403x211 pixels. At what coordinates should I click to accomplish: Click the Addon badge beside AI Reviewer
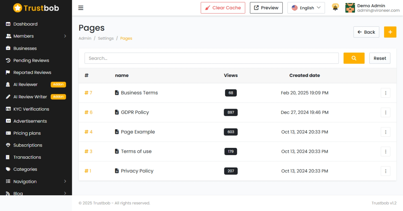(58, 84)
